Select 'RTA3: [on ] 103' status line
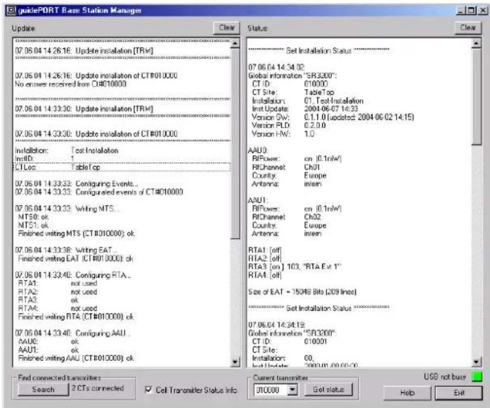 coord(294,267)
